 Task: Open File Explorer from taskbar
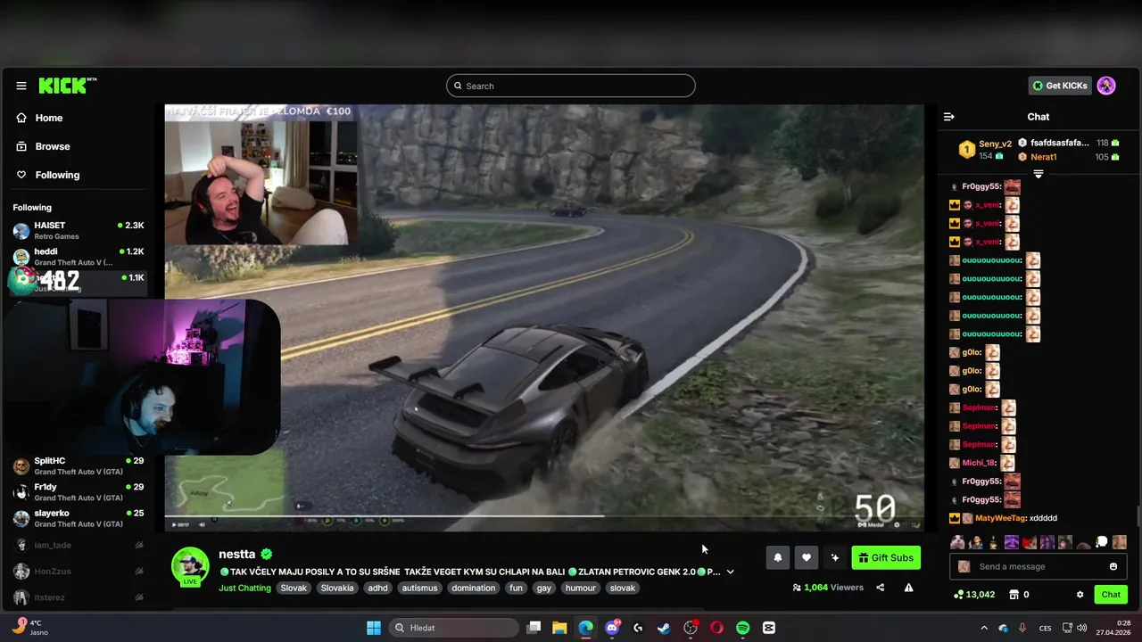[x=559, y=628]
